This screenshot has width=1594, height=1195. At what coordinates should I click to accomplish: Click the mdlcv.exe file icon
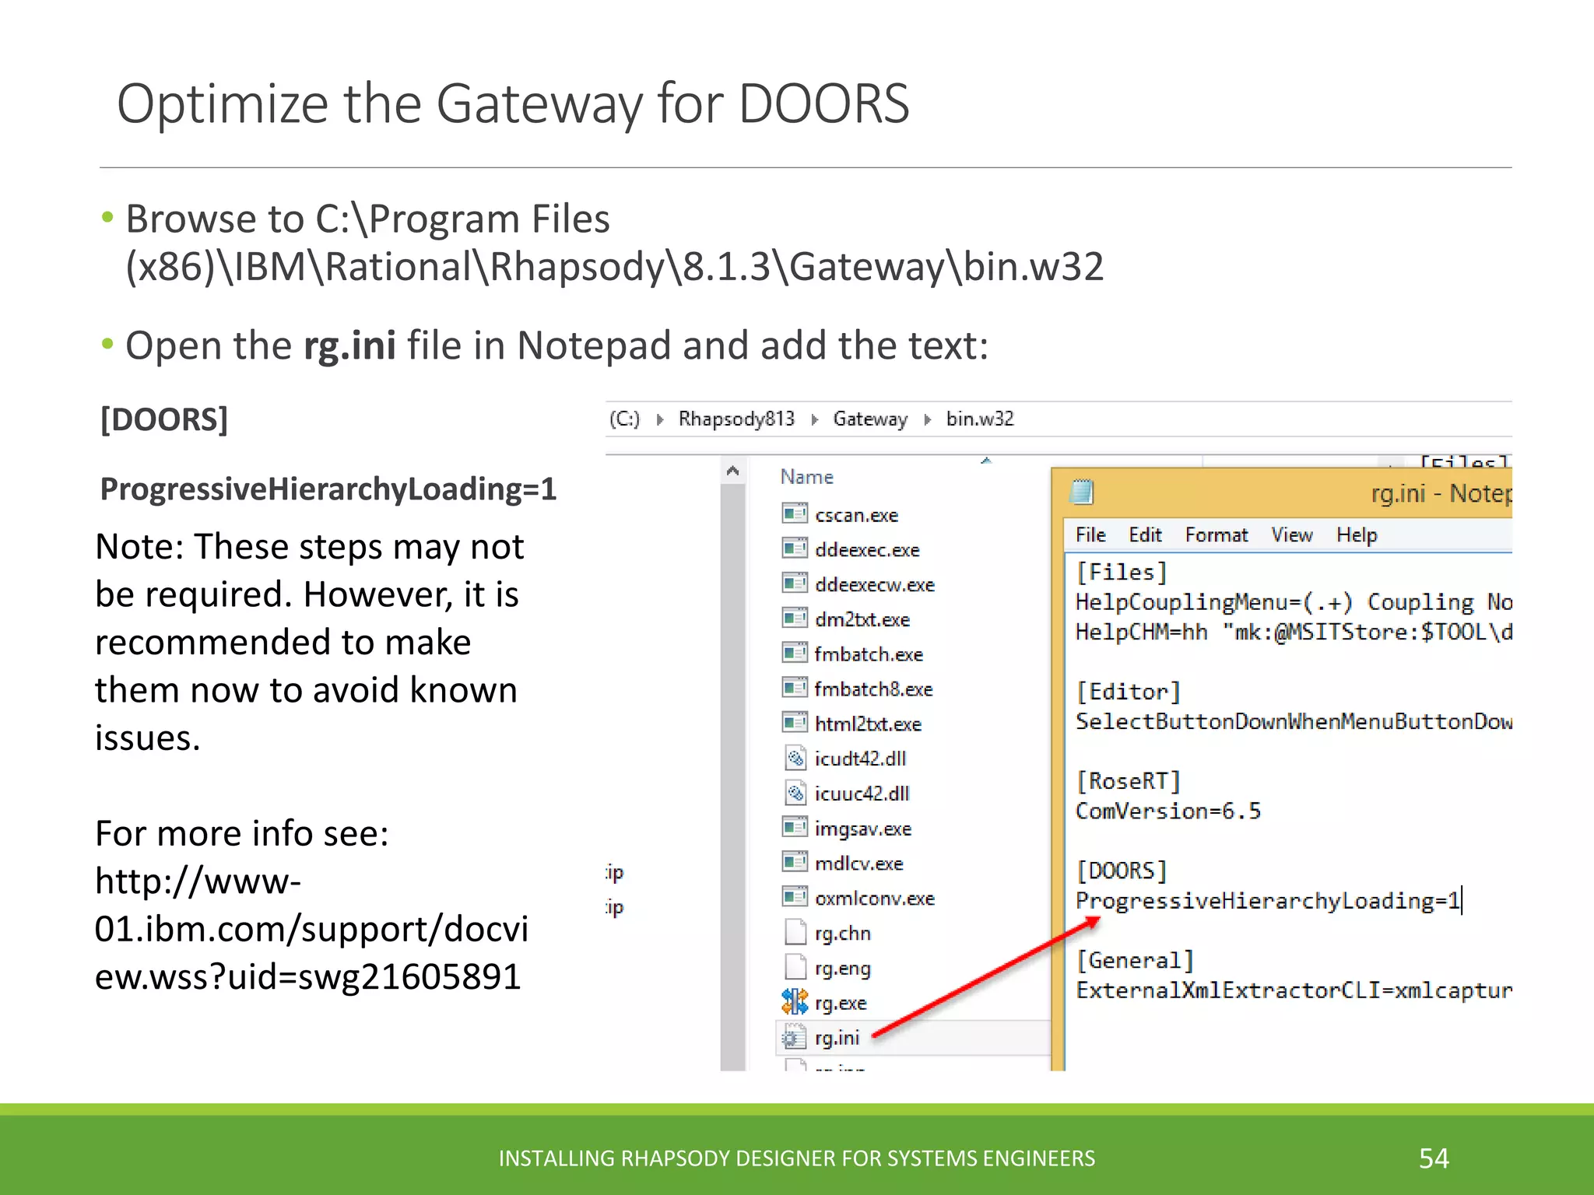click(795, 862)
